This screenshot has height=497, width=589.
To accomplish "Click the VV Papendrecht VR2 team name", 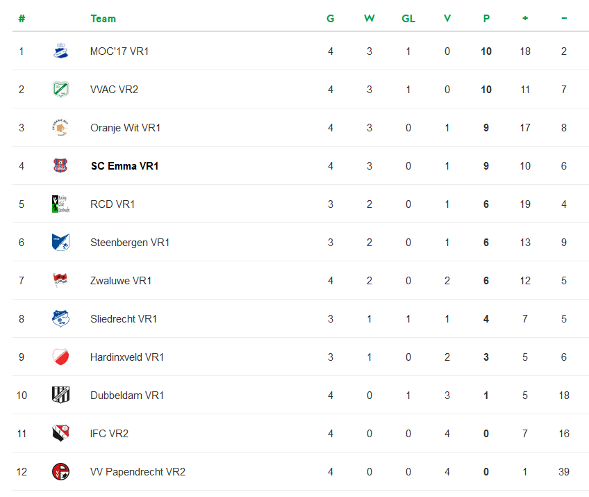I will (138, 472).
